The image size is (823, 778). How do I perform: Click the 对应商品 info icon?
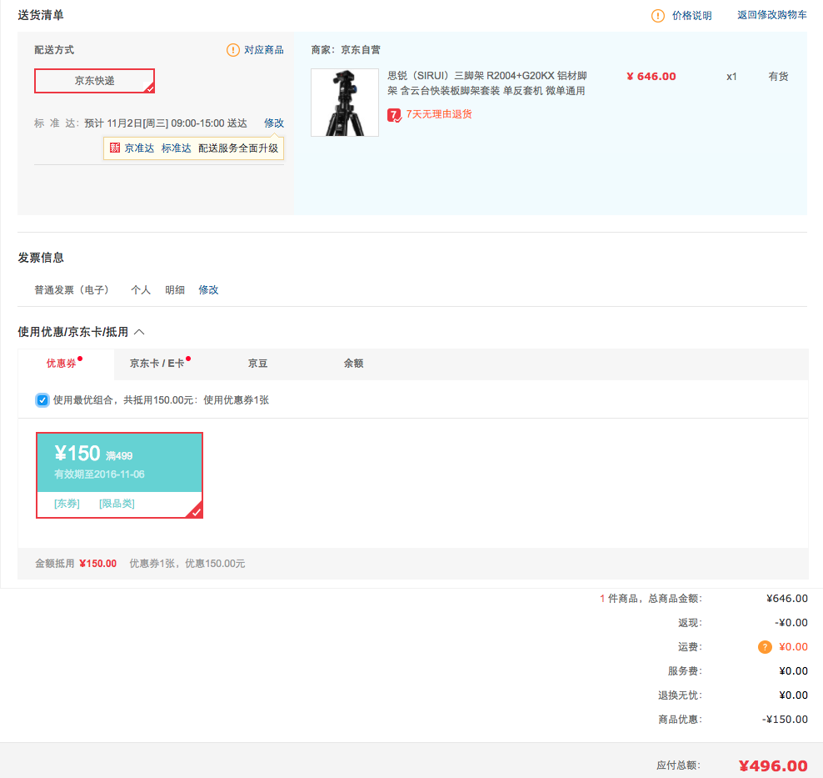pyautogui.click(x=233, y=50)
